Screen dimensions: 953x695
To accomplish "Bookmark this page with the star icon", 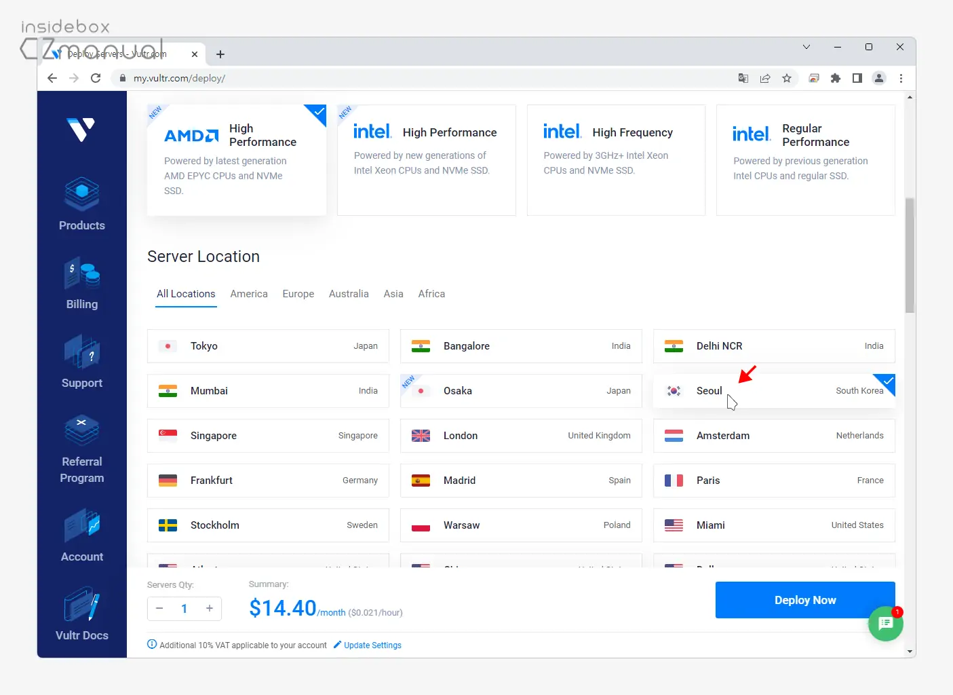I will click(x=787, y=78).
